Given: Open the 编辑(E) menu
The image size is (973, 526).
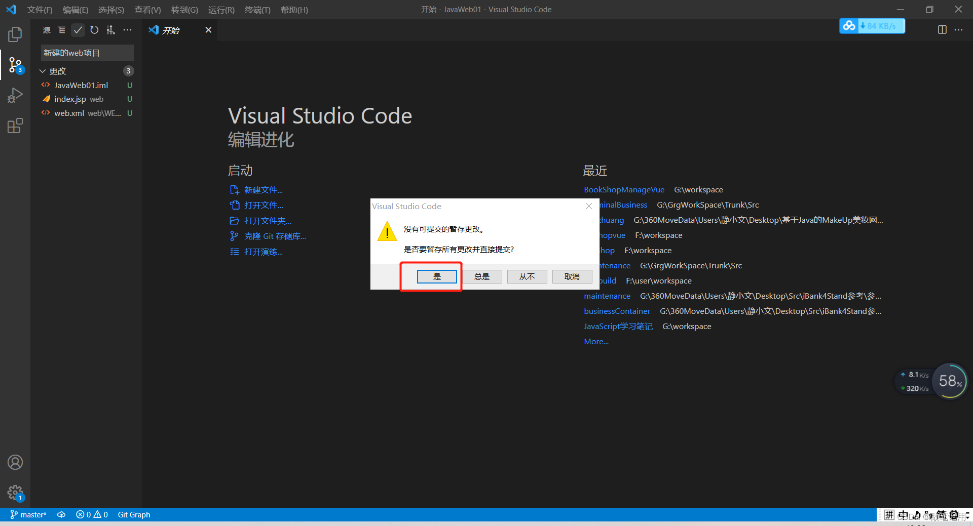Looking at the screenshot, I should click(75, 10).
